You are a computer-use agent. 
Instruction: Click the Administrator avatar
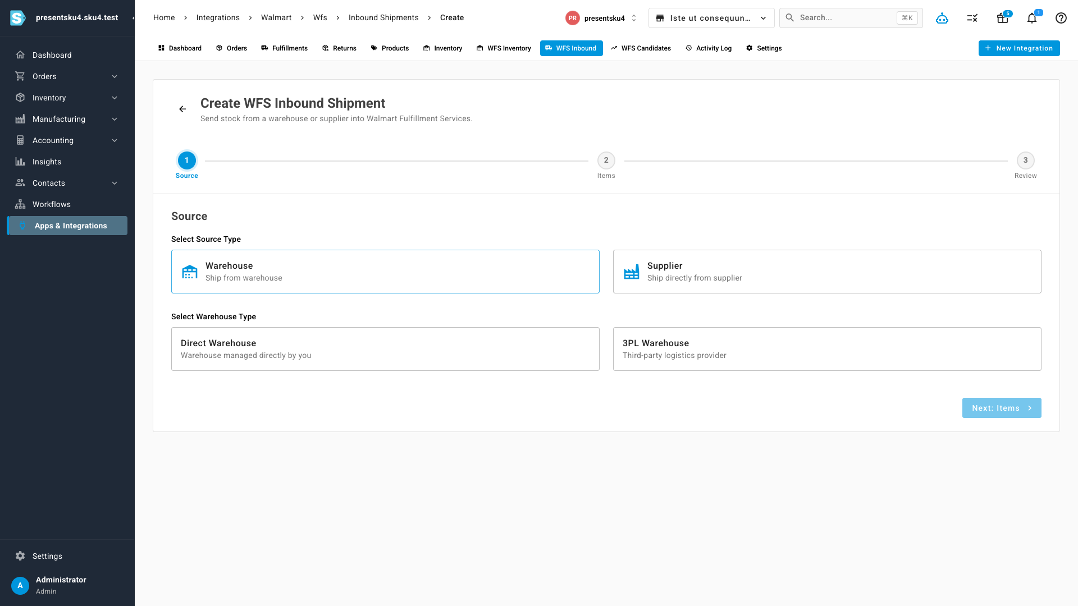tap(20, 585)
